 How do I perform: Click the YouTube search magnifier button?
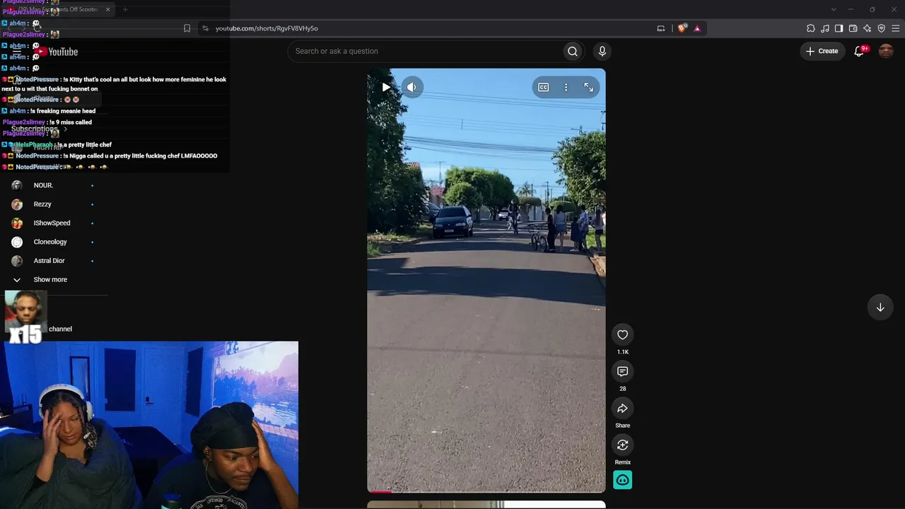pos(573,51)
